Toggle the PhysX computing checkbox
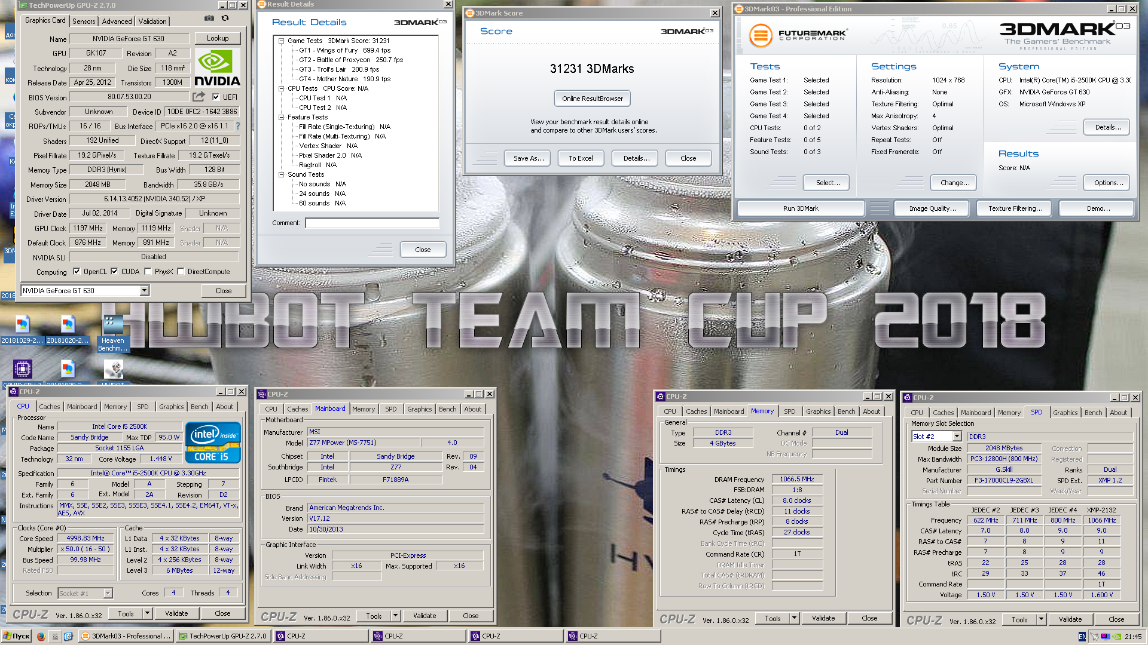 point(148,272)
